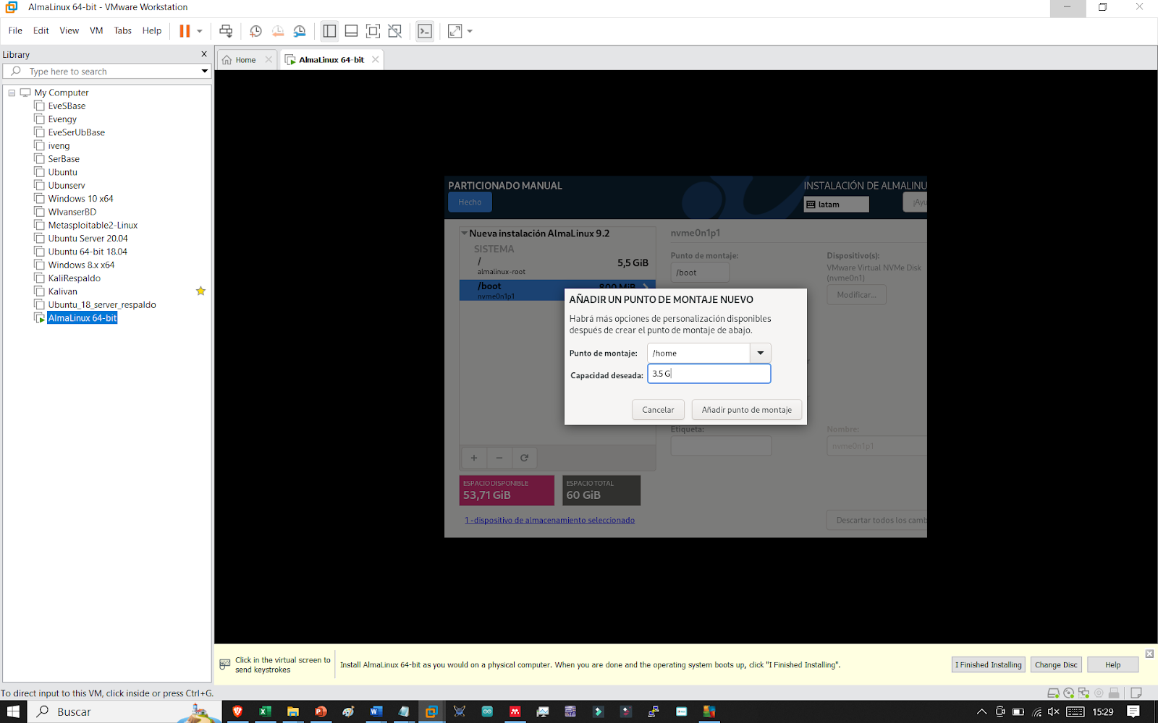Open the power options dropdown arrow
This screenshot has height=723, width=1158.
(200, 31)
